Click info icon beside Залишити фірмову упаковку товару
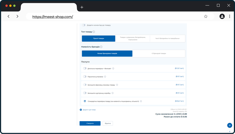Screen dimensions: 235x134 pyautogui.click(x=117, y=85)
